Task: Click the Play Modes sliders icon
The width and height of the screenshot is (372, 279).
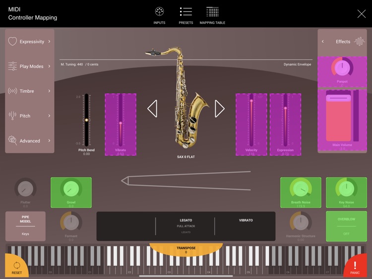Action: (12, 66)
